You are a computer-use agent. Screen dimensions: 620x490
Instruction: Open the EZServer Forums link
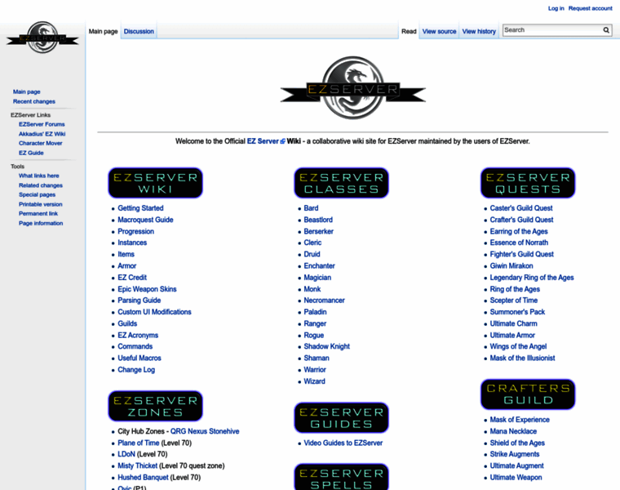coord(42,124)
